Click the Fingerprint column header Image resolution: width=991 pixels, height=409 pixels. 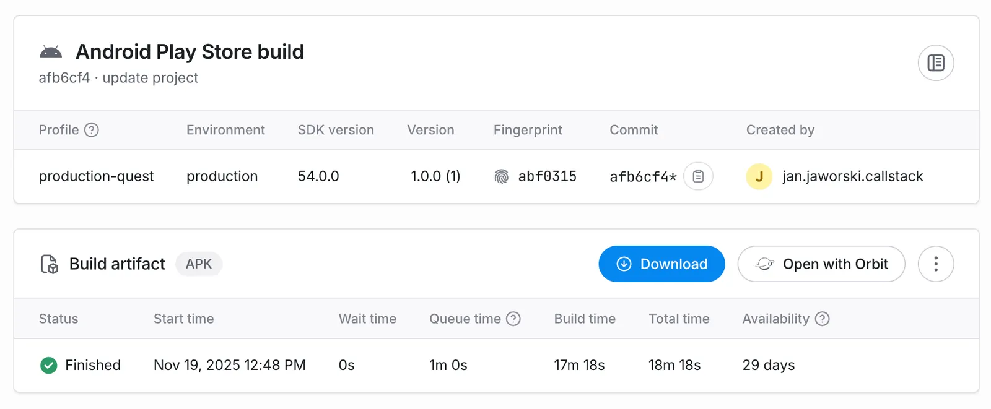tap(528, 130)
